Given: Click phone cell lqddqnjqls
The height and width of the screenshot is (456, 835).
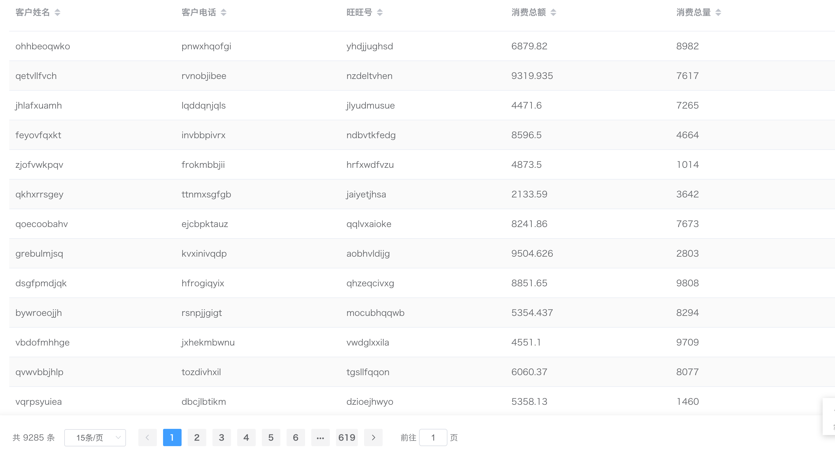Looking at the screenshot, I should pos(204,106).
